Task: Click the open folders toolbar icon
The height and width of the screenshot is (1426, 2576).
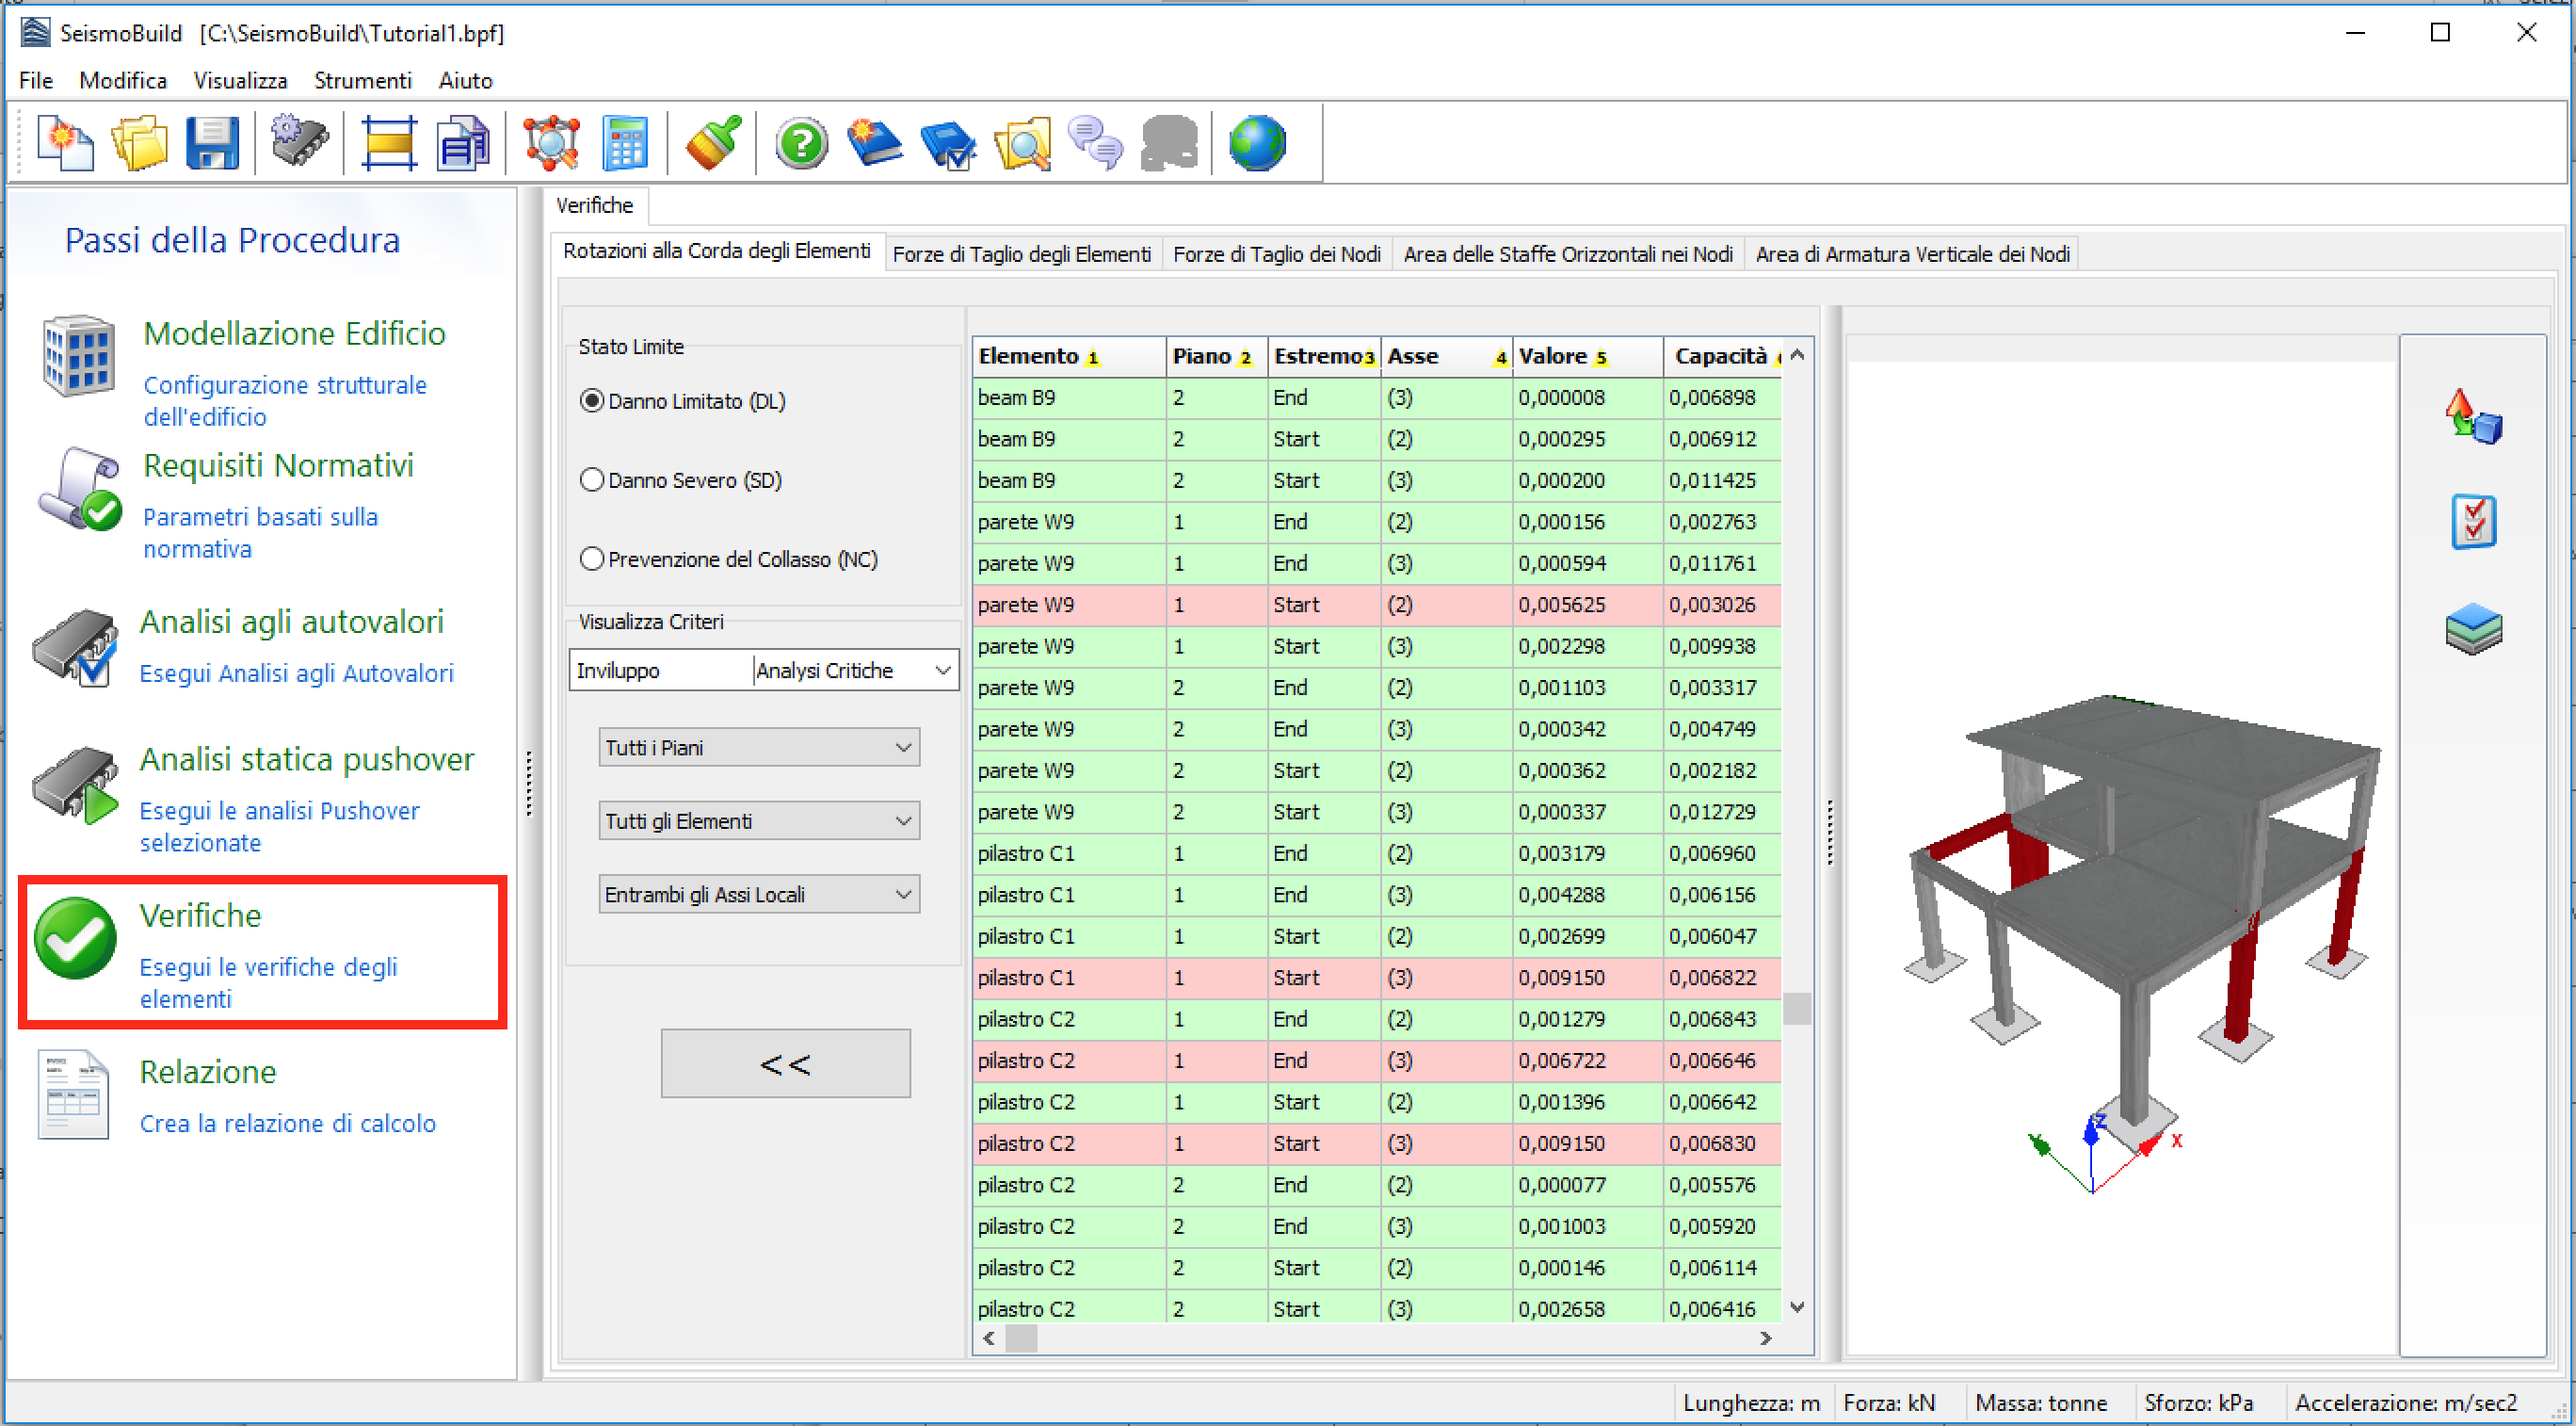Action: click(139, 144)
